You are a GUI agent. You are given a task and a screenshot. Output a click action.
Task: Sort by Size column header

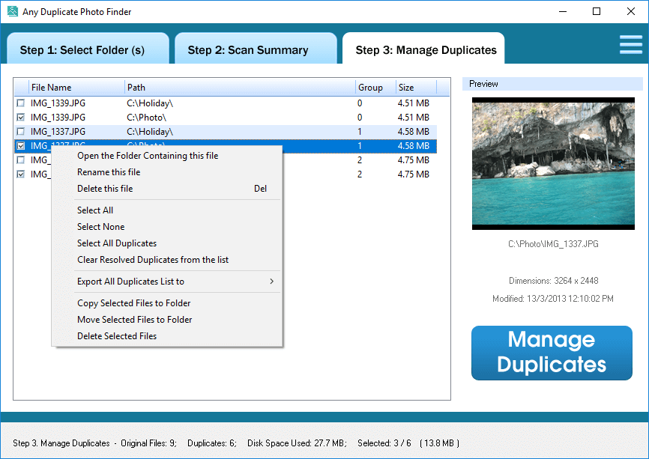[416, 88]
